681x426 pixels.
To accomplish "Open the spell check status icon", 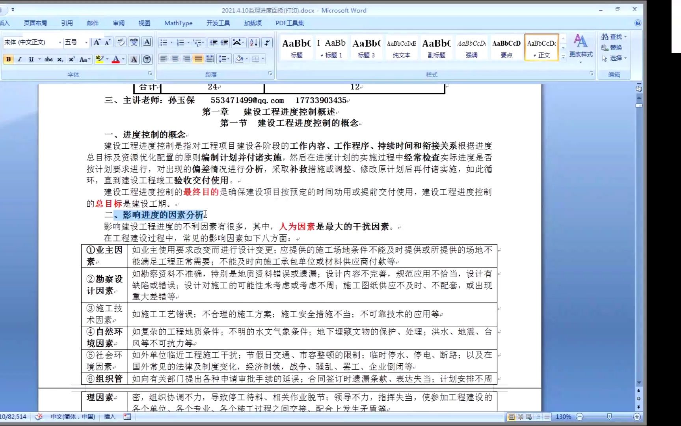I will (x=39, y=417).
